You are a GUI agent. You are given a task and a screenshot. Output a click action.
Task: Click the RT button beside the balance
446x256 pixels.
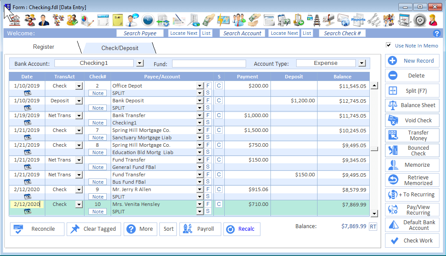373,227
